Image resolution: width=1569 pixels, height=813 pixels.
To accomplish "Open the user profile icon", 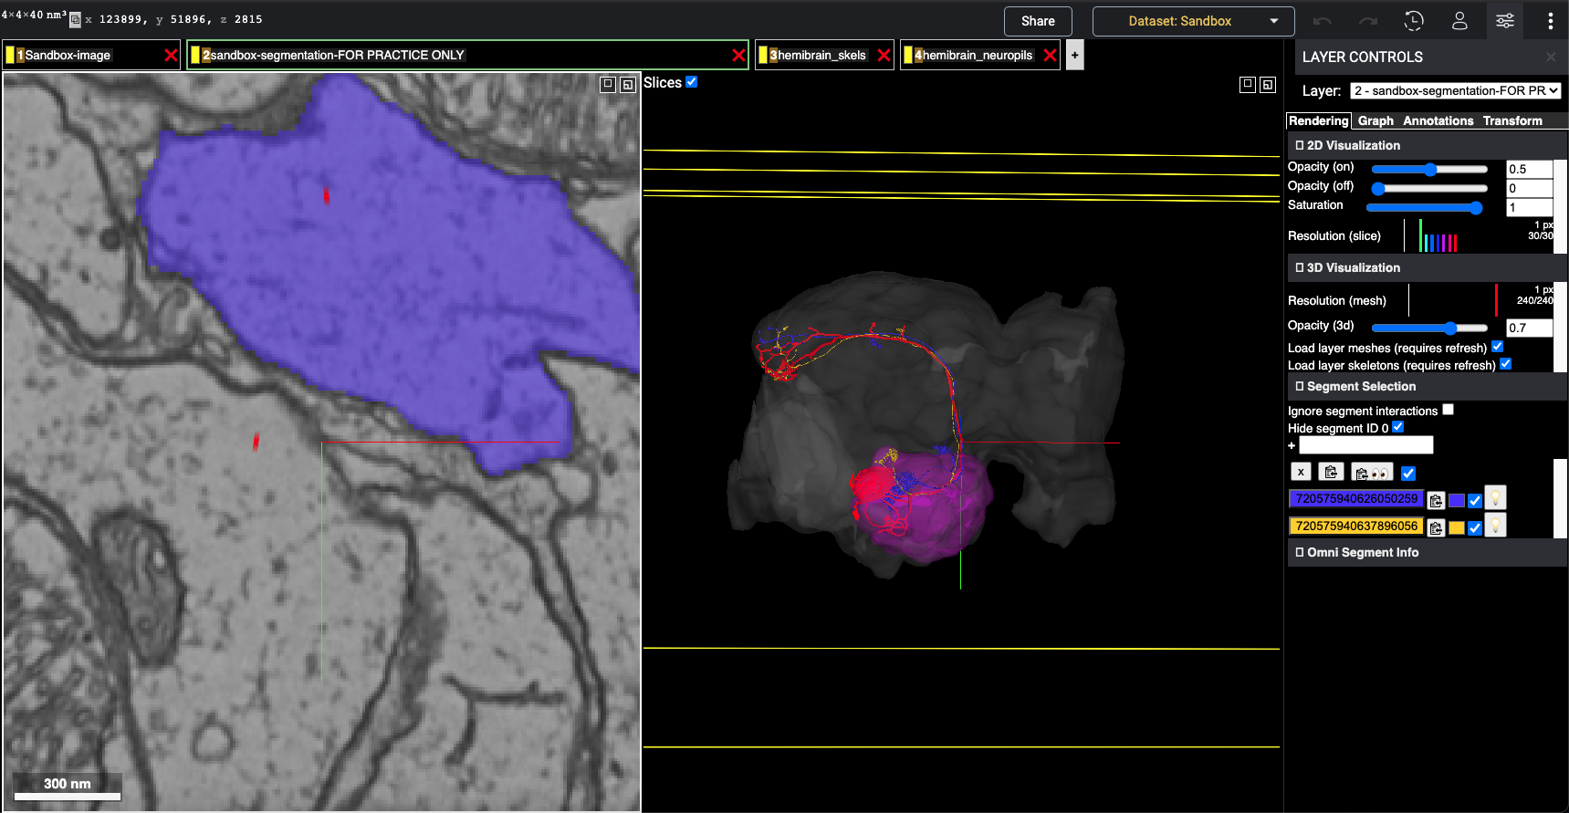I will 1459,21.
